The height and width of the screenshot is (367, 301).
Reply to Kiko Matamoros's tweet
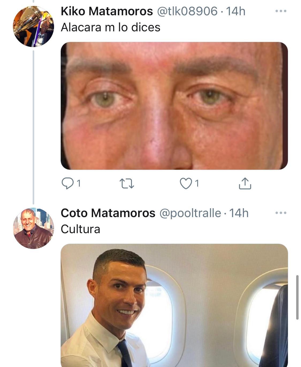[67, 184]
